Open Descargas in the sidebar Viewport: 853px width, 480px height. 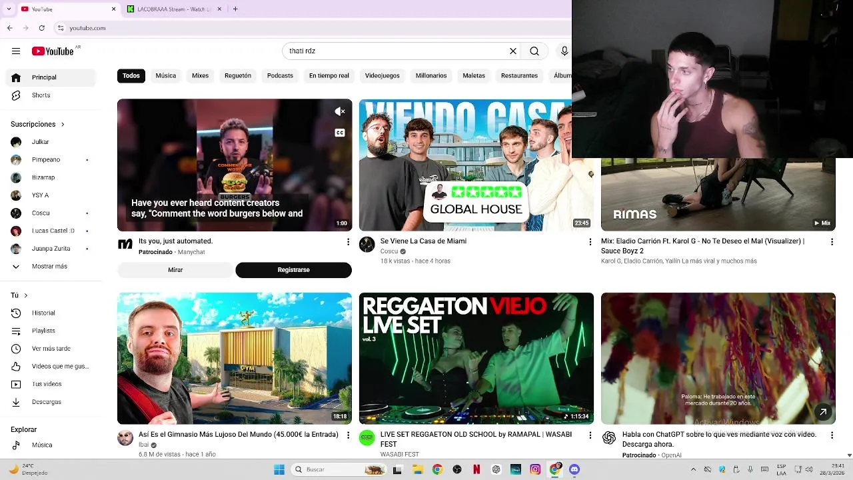52,402
